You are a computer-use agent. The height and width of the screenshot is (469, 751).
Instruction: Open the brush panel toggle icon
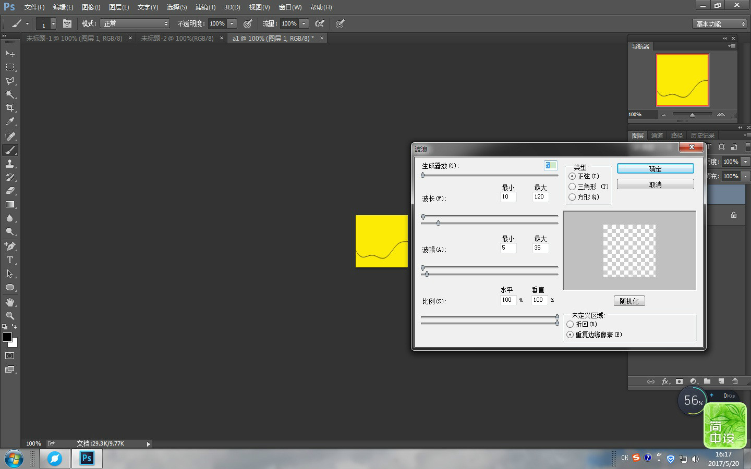[67, 23]
